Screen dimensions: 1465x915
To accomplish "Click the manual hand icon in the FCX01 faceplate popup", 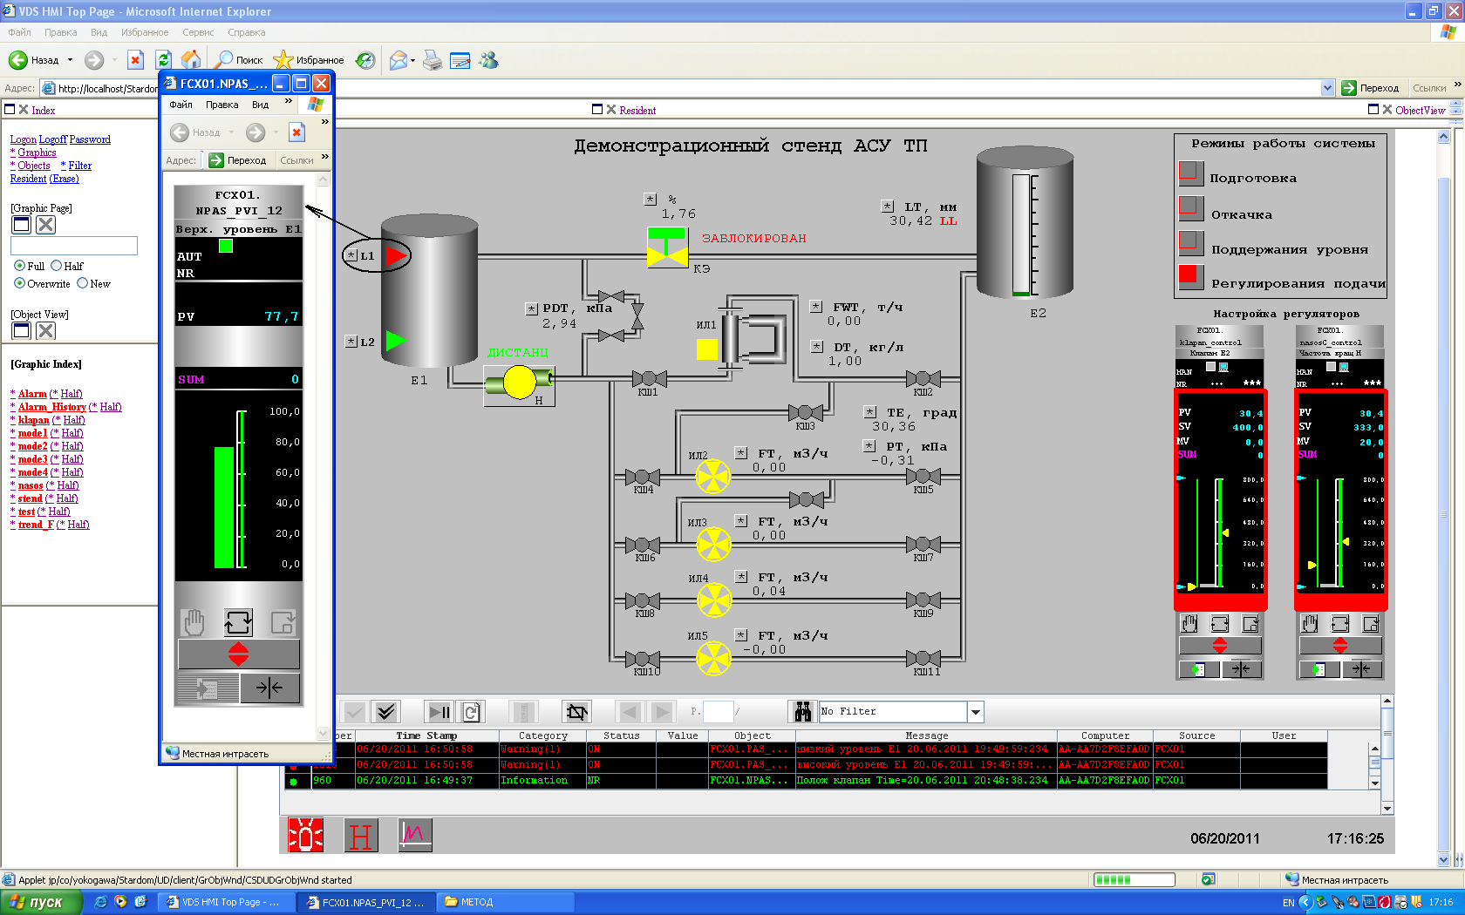I will click(x=194, y=622).
